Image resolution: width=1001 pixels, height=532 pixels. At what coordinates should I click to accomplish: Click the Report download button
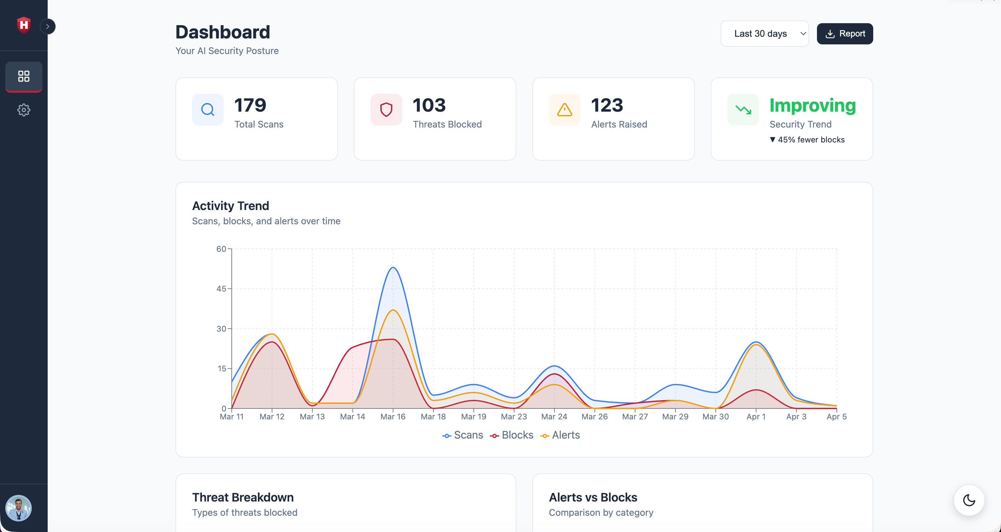pyautogui.click(x=844, y=34)
